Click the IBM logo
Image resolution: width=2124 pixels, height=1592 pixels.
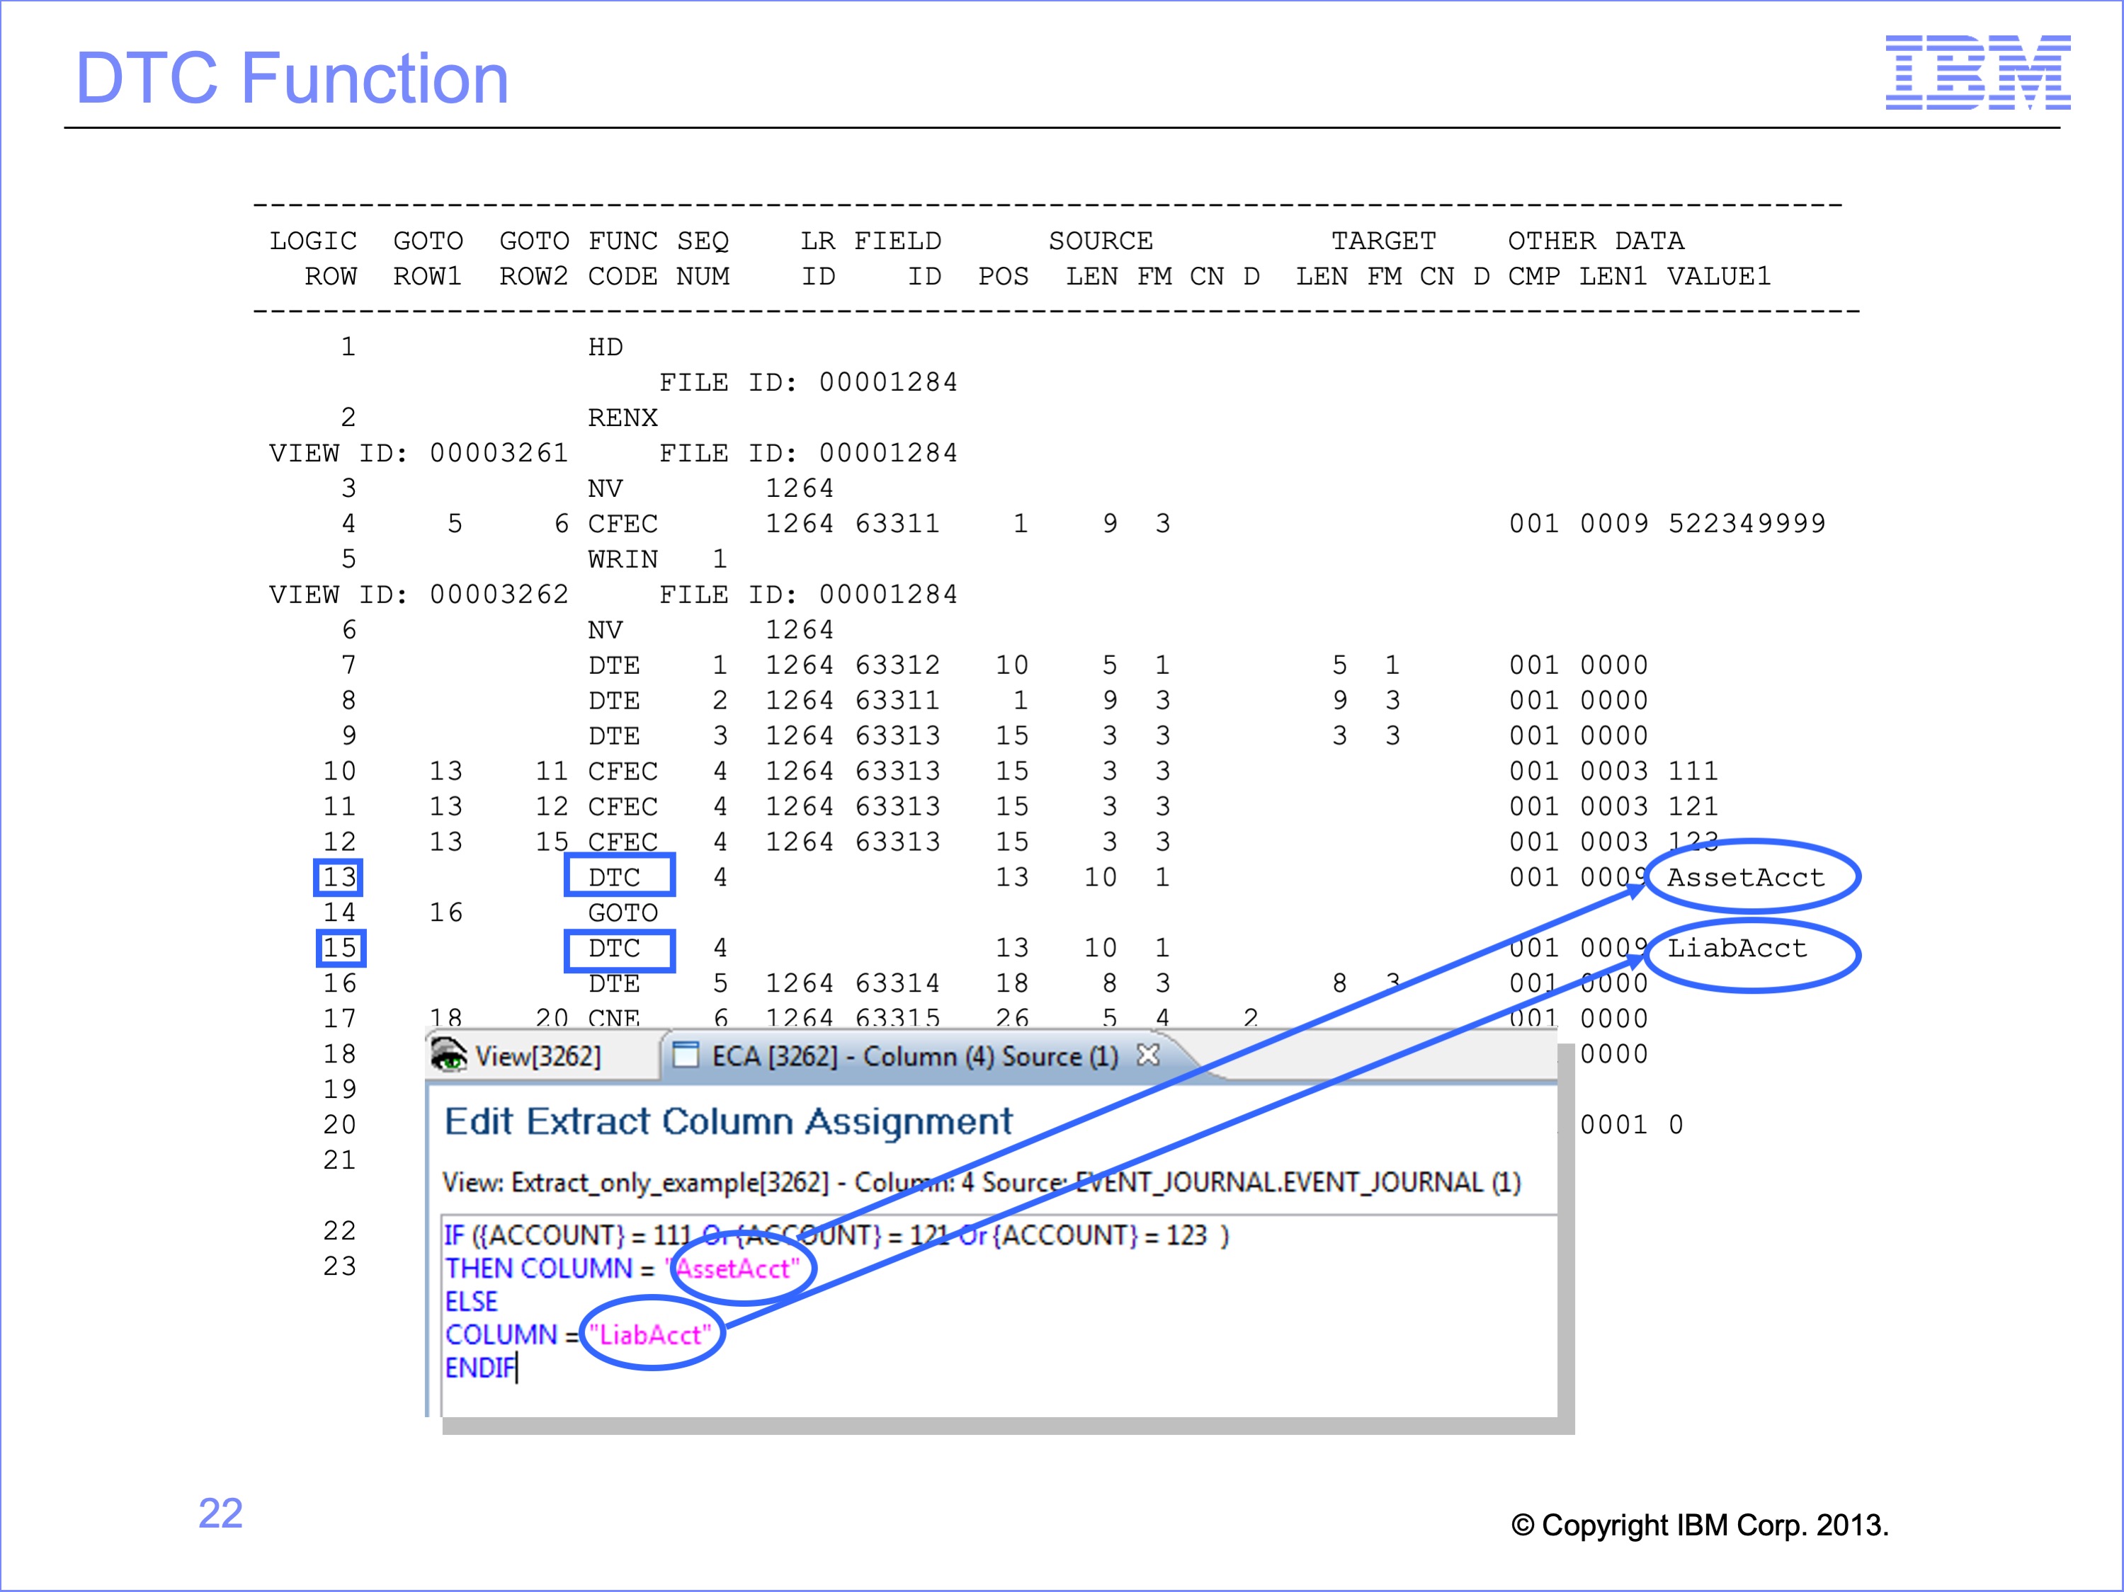click(1977, 73)
